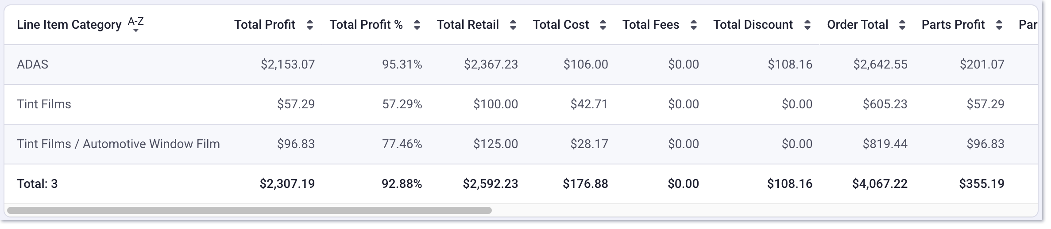The height and width of the screenshot is (229, 1051).
Task: Click ADAS order total $2,642.55
Action: 881,65
